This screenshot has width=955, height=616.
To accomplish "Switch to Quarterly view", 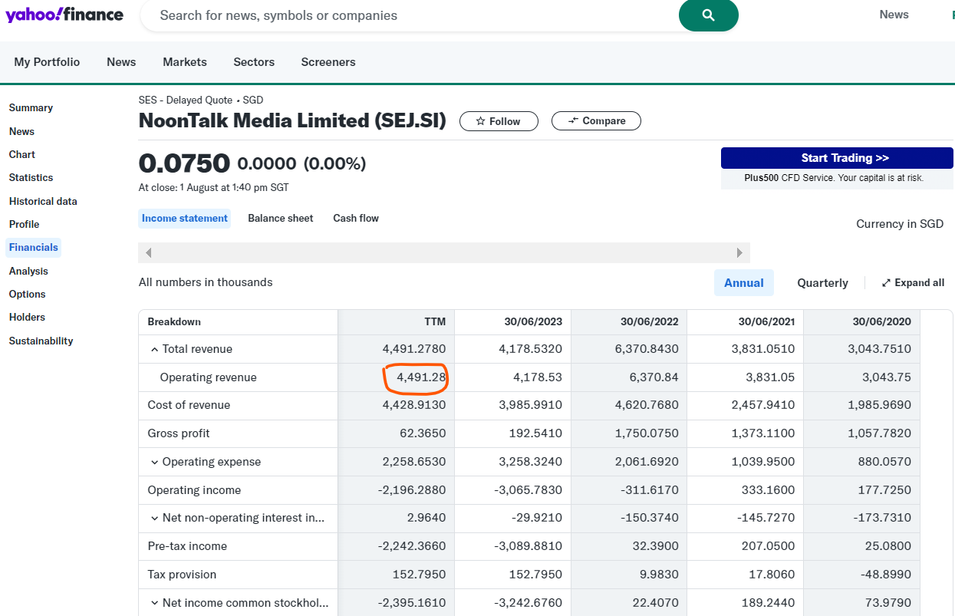I will [x=822, y=282].
